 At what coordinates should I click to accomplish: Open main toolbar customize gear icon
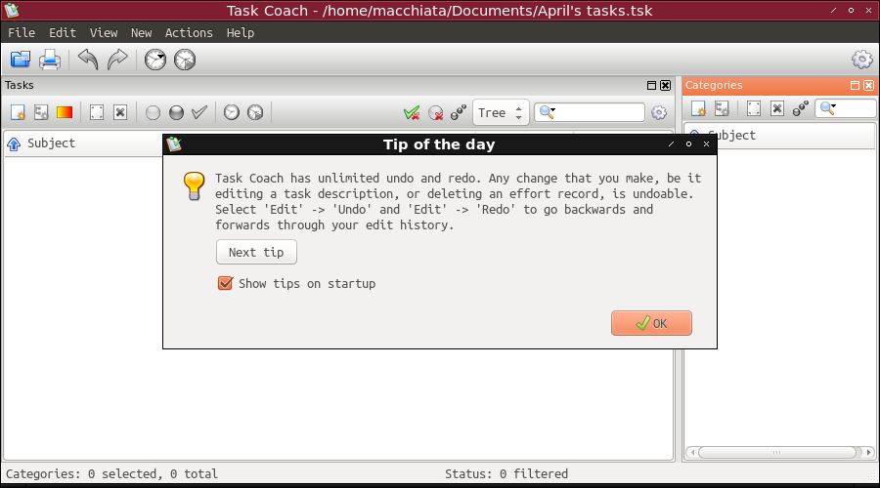point(862,60)
